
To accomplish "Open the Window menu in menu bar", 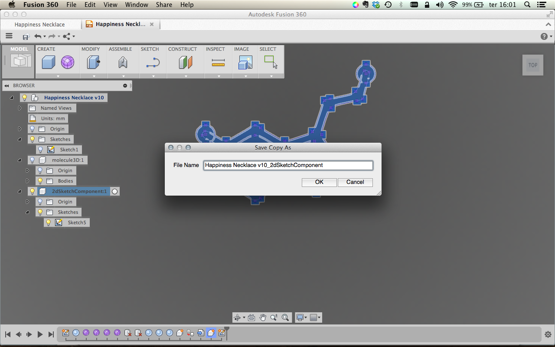I will click(137, 5).
